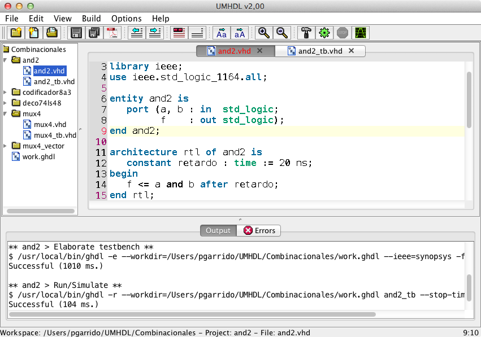This screenshot has width=481, height=337.
Task: Switch to the and2_tb.vhd tab
Action: point(320,51)
